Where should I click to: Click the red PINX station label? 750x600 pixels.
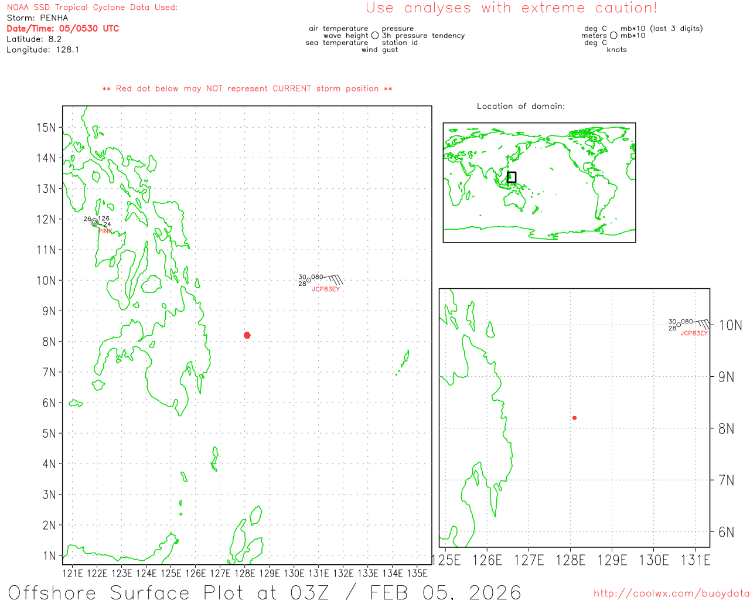tap(105, 231)
